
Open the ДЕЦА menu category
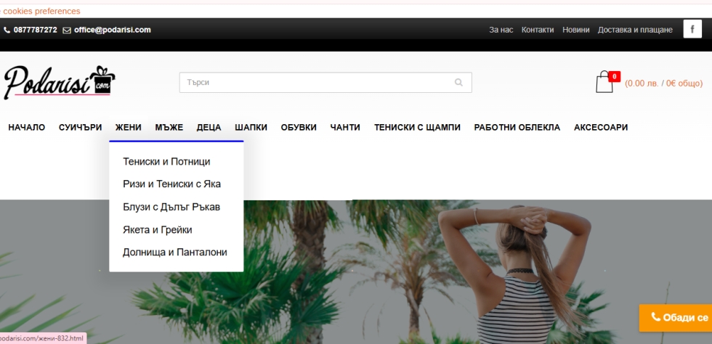pos(209,127)
